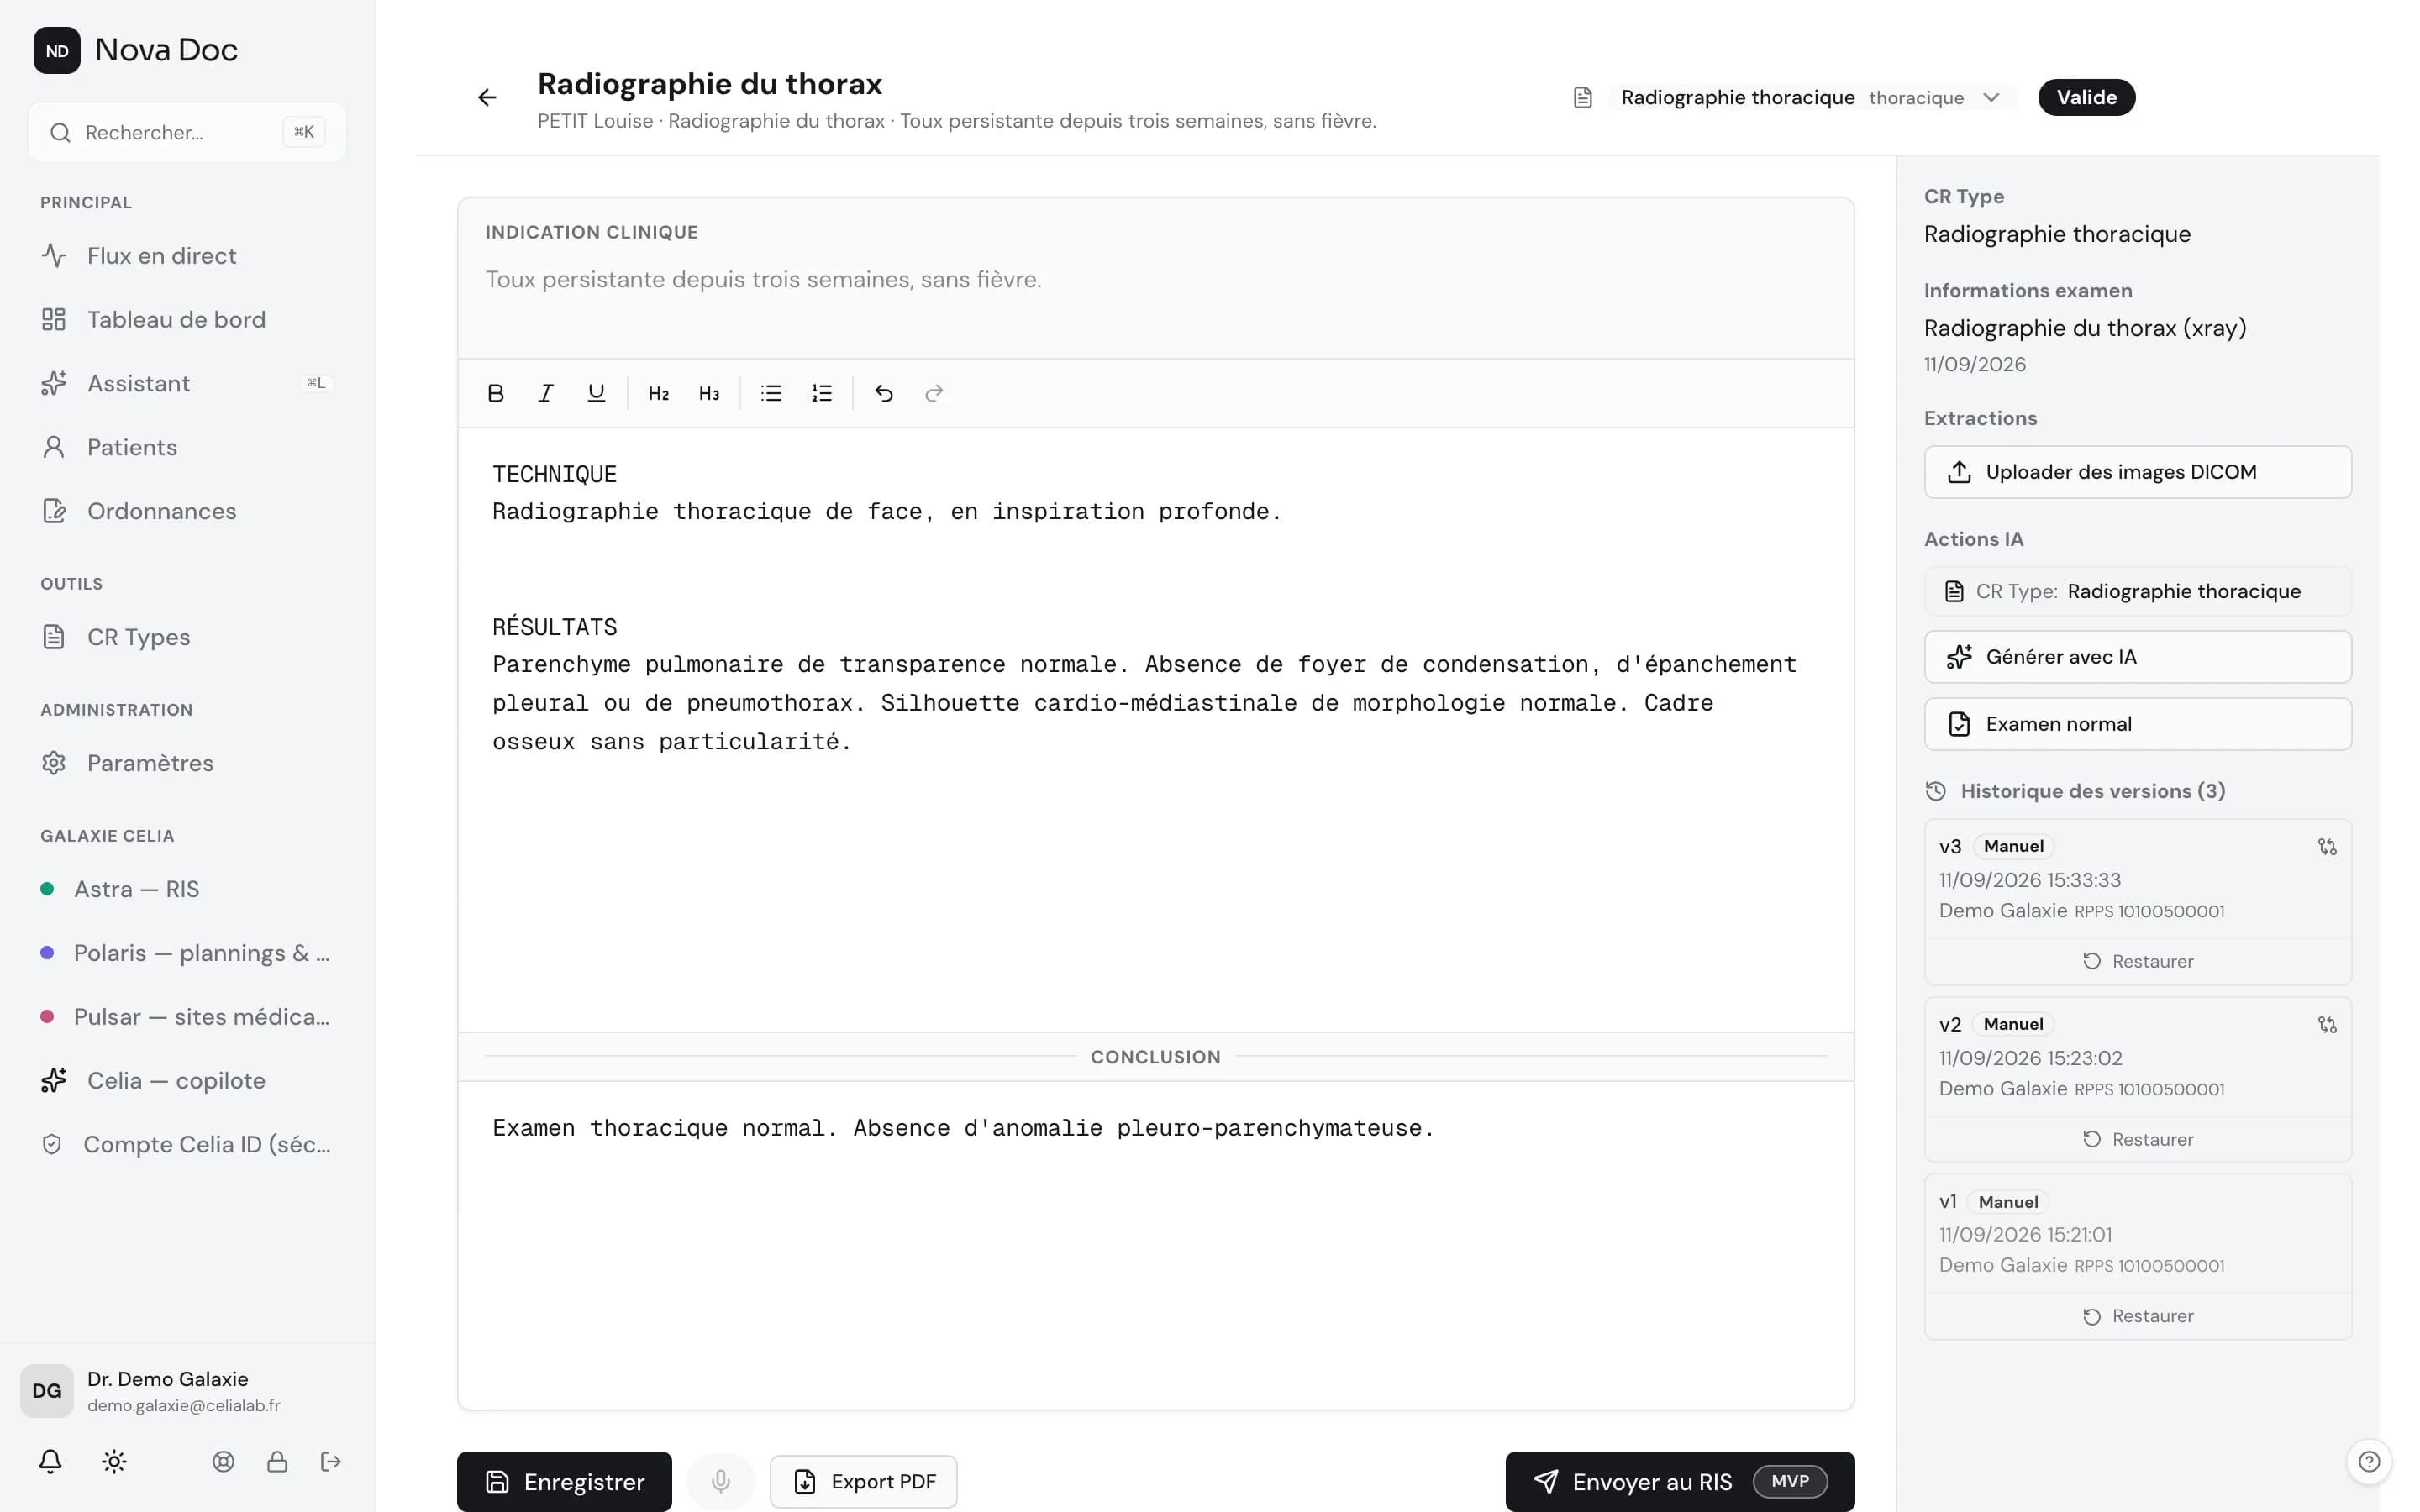Open Flux en direct

tap(187, 256)
